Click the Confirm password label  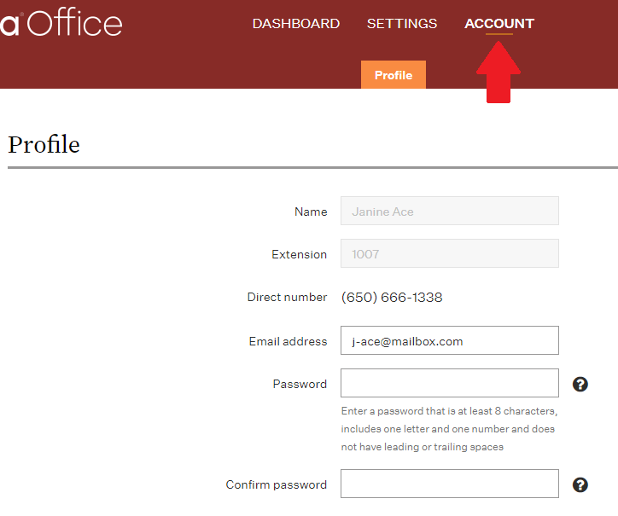[276, 485]
